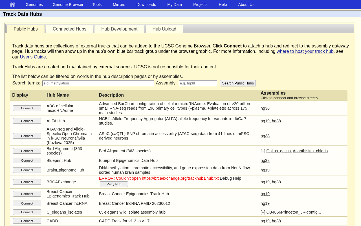The image size is (361, 226).
Task: Click 'C. elegans wild isolate assembly hub' text
Action: pyautogui.click(x=132, y=212)
